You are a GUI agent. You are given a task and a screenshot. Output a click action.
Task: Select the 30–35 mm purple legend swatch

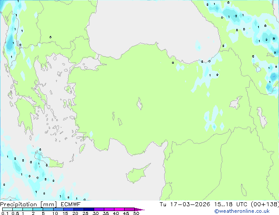99,209
